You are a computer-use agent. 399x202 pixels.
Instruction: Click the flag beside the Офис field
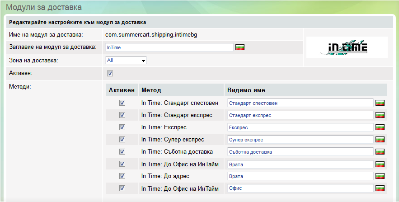pyautogui.click(x=380, y=188)
